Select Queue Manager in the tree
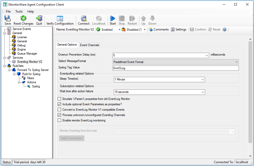 (x=27, y=54)
